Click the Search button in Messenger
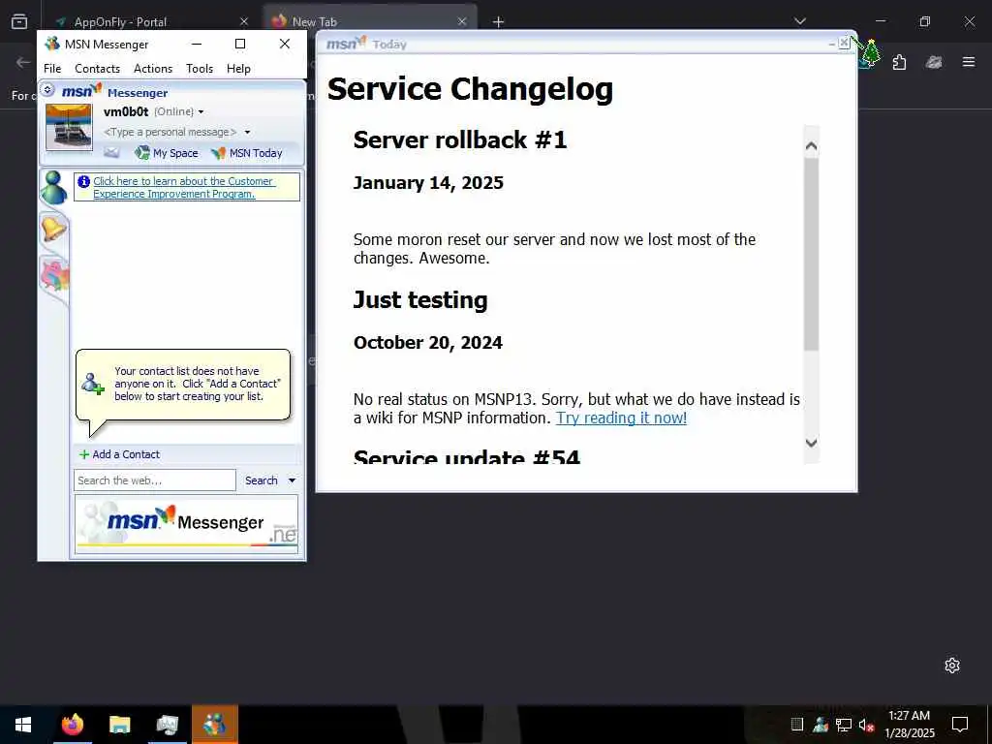 [x=262, y=480]
